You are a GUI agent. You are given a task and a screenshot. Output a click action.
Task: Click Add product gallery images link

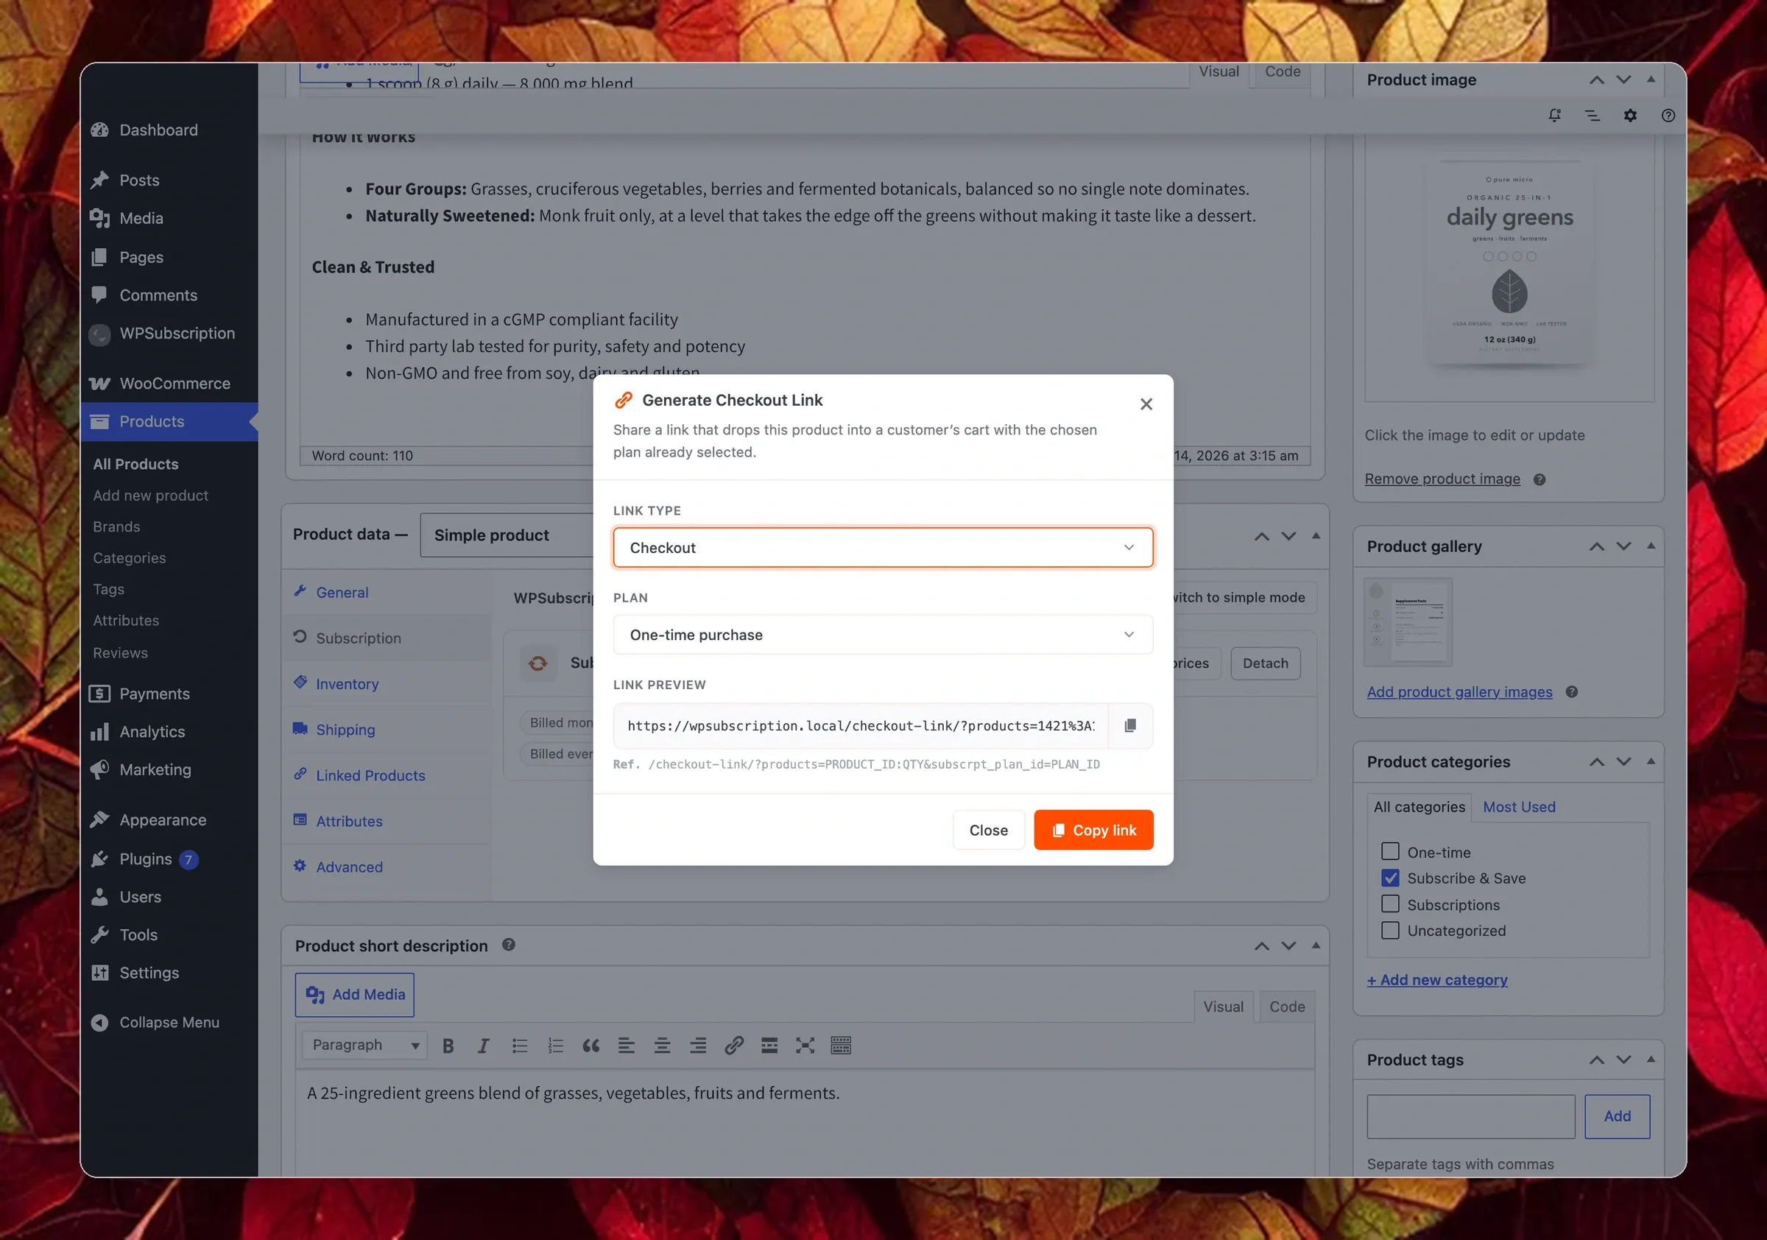point(1459,691)
